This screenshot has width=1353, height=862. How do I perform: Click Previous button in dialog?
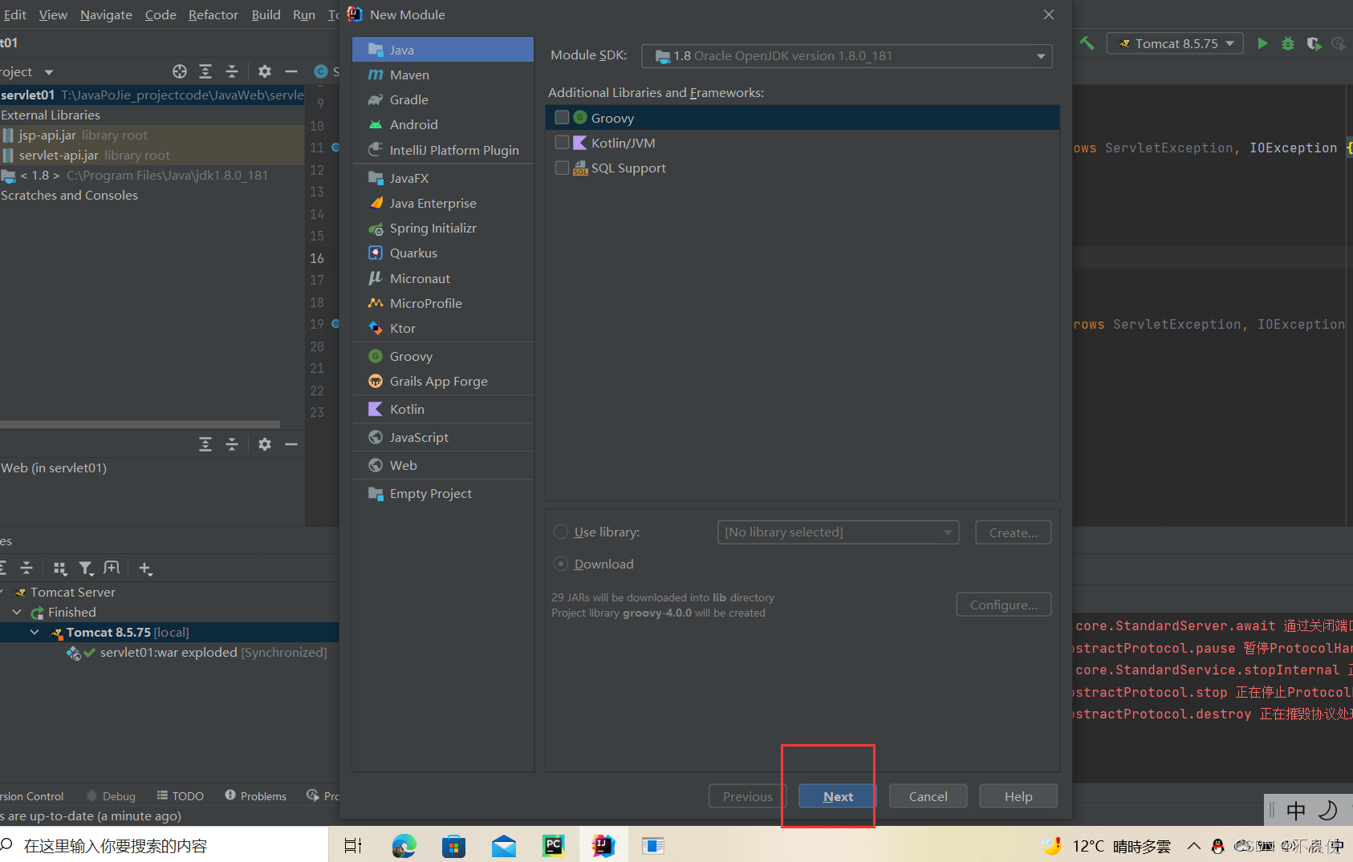pos(747,796)
